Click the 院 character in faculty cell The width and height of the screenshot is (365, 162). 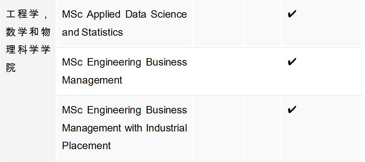pos(11,68)
